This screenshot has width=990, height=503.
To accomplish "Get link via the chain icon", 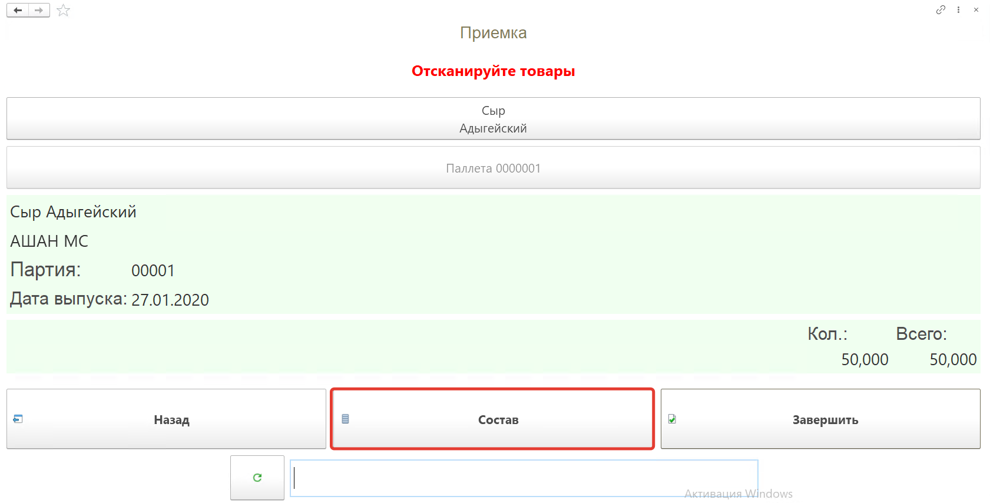I will 941,9.
